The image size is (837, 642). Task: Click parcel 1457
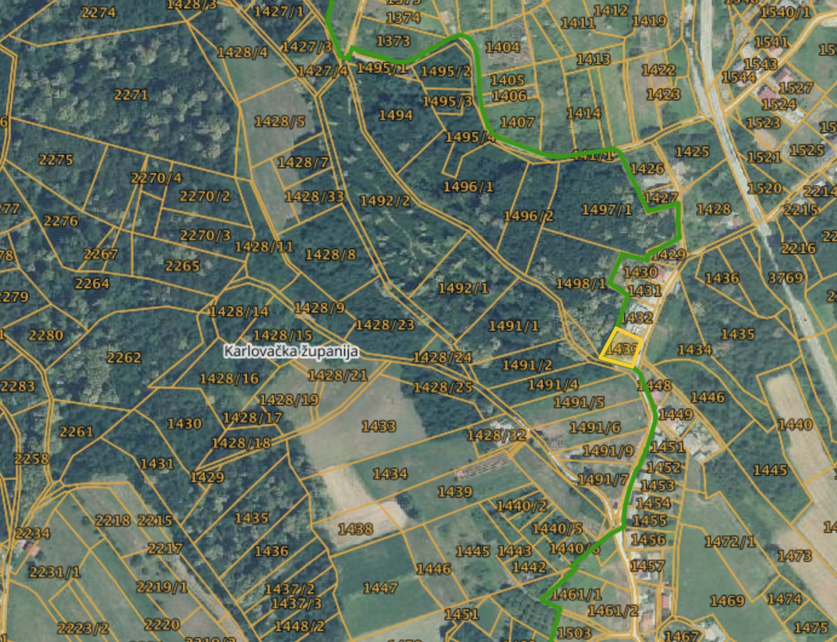pos(647,566)
